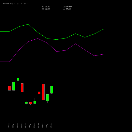The width and height of the screenshot is (132, 132).
Task: Click the high value H: 91.00
Action: (67, 7)
